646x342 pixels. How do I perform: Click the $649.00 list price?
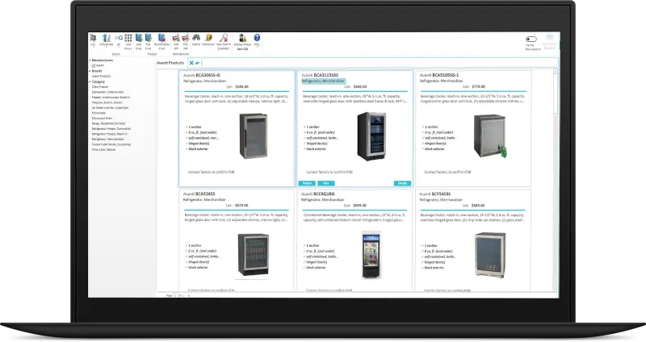click(x=360, y=87)
